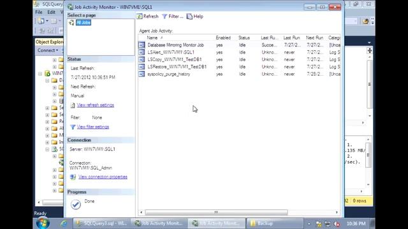Click the split-pane plus icon in SSMS editor
The height and width of the screenshot is (229, 408).
pos(370,50)
